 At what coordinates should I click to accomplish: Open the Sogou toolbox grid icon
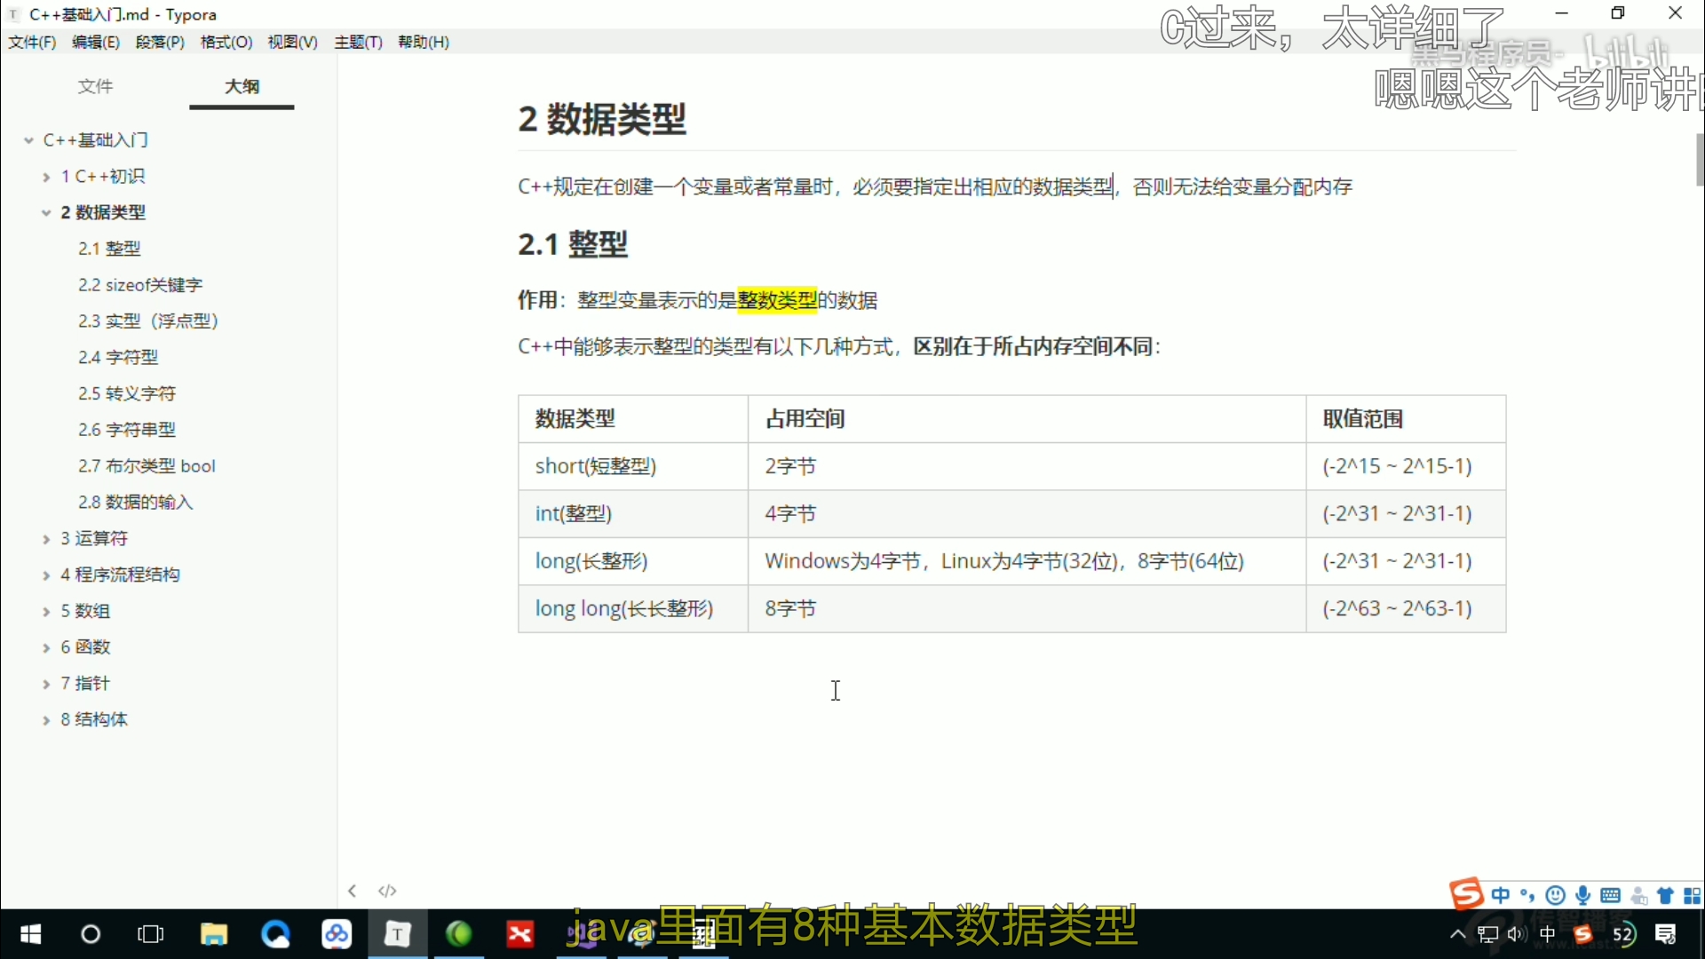[x=1694, y=895]
